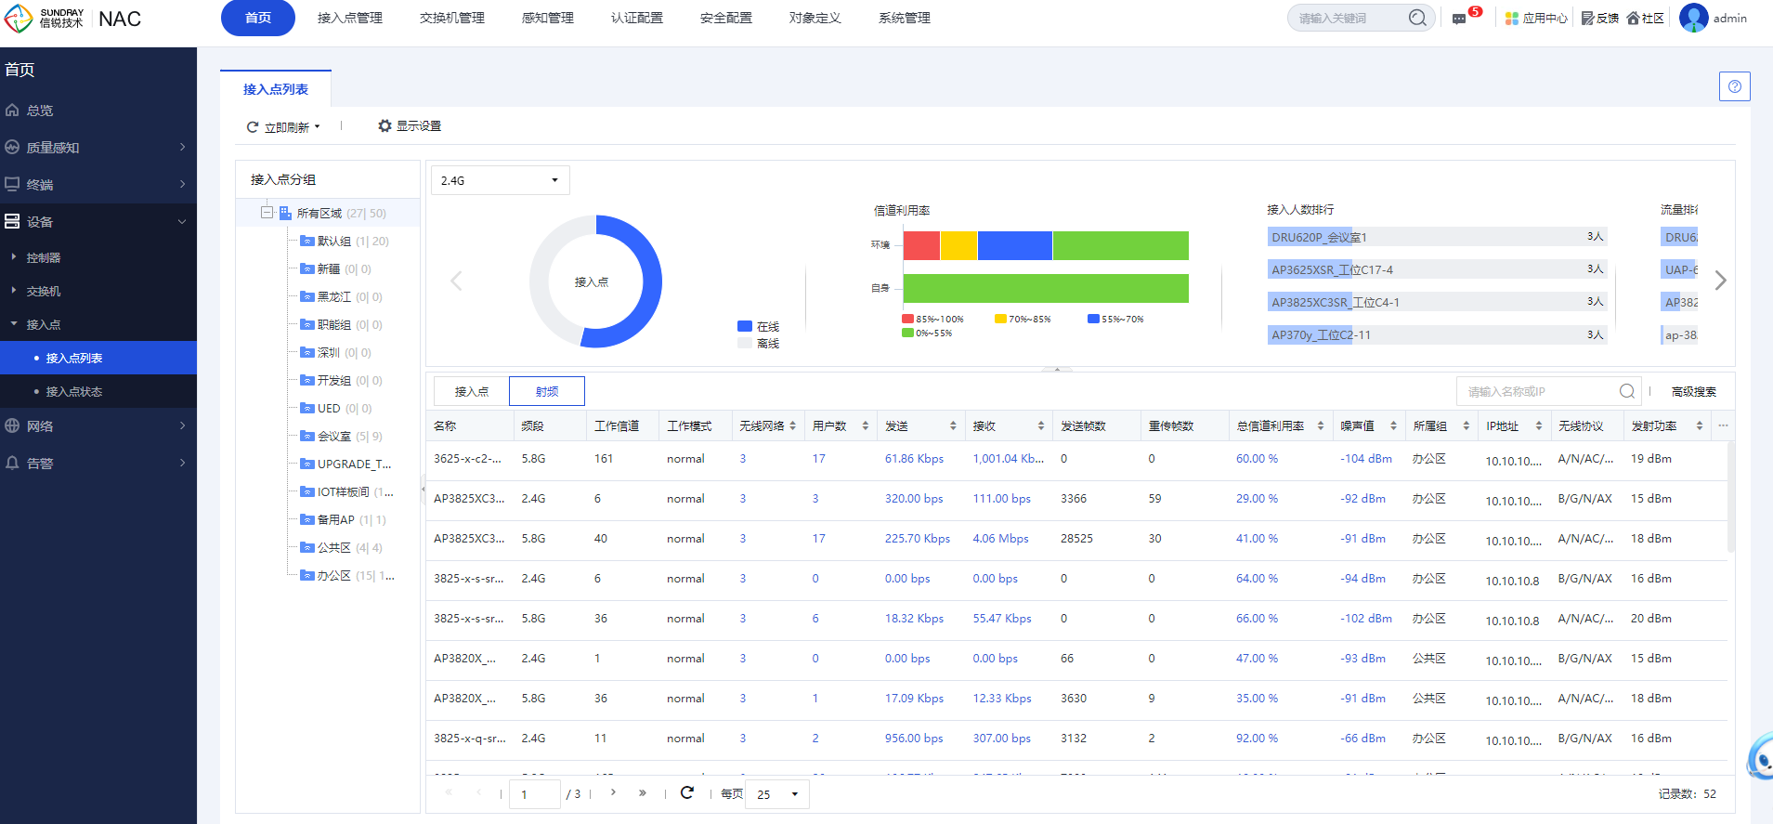Viewport: 1773px width, 824px height.
Task: Open the 对象定义 top menu
Action: coord(815,19)
